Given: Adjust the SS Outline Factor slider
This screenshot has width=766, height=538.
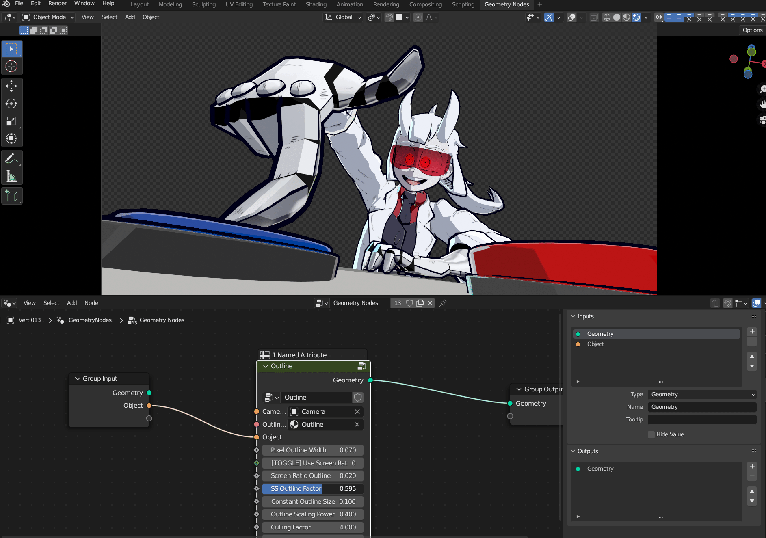Looking at the screenshot, I should pyautogui.click(x=313, y=488).
